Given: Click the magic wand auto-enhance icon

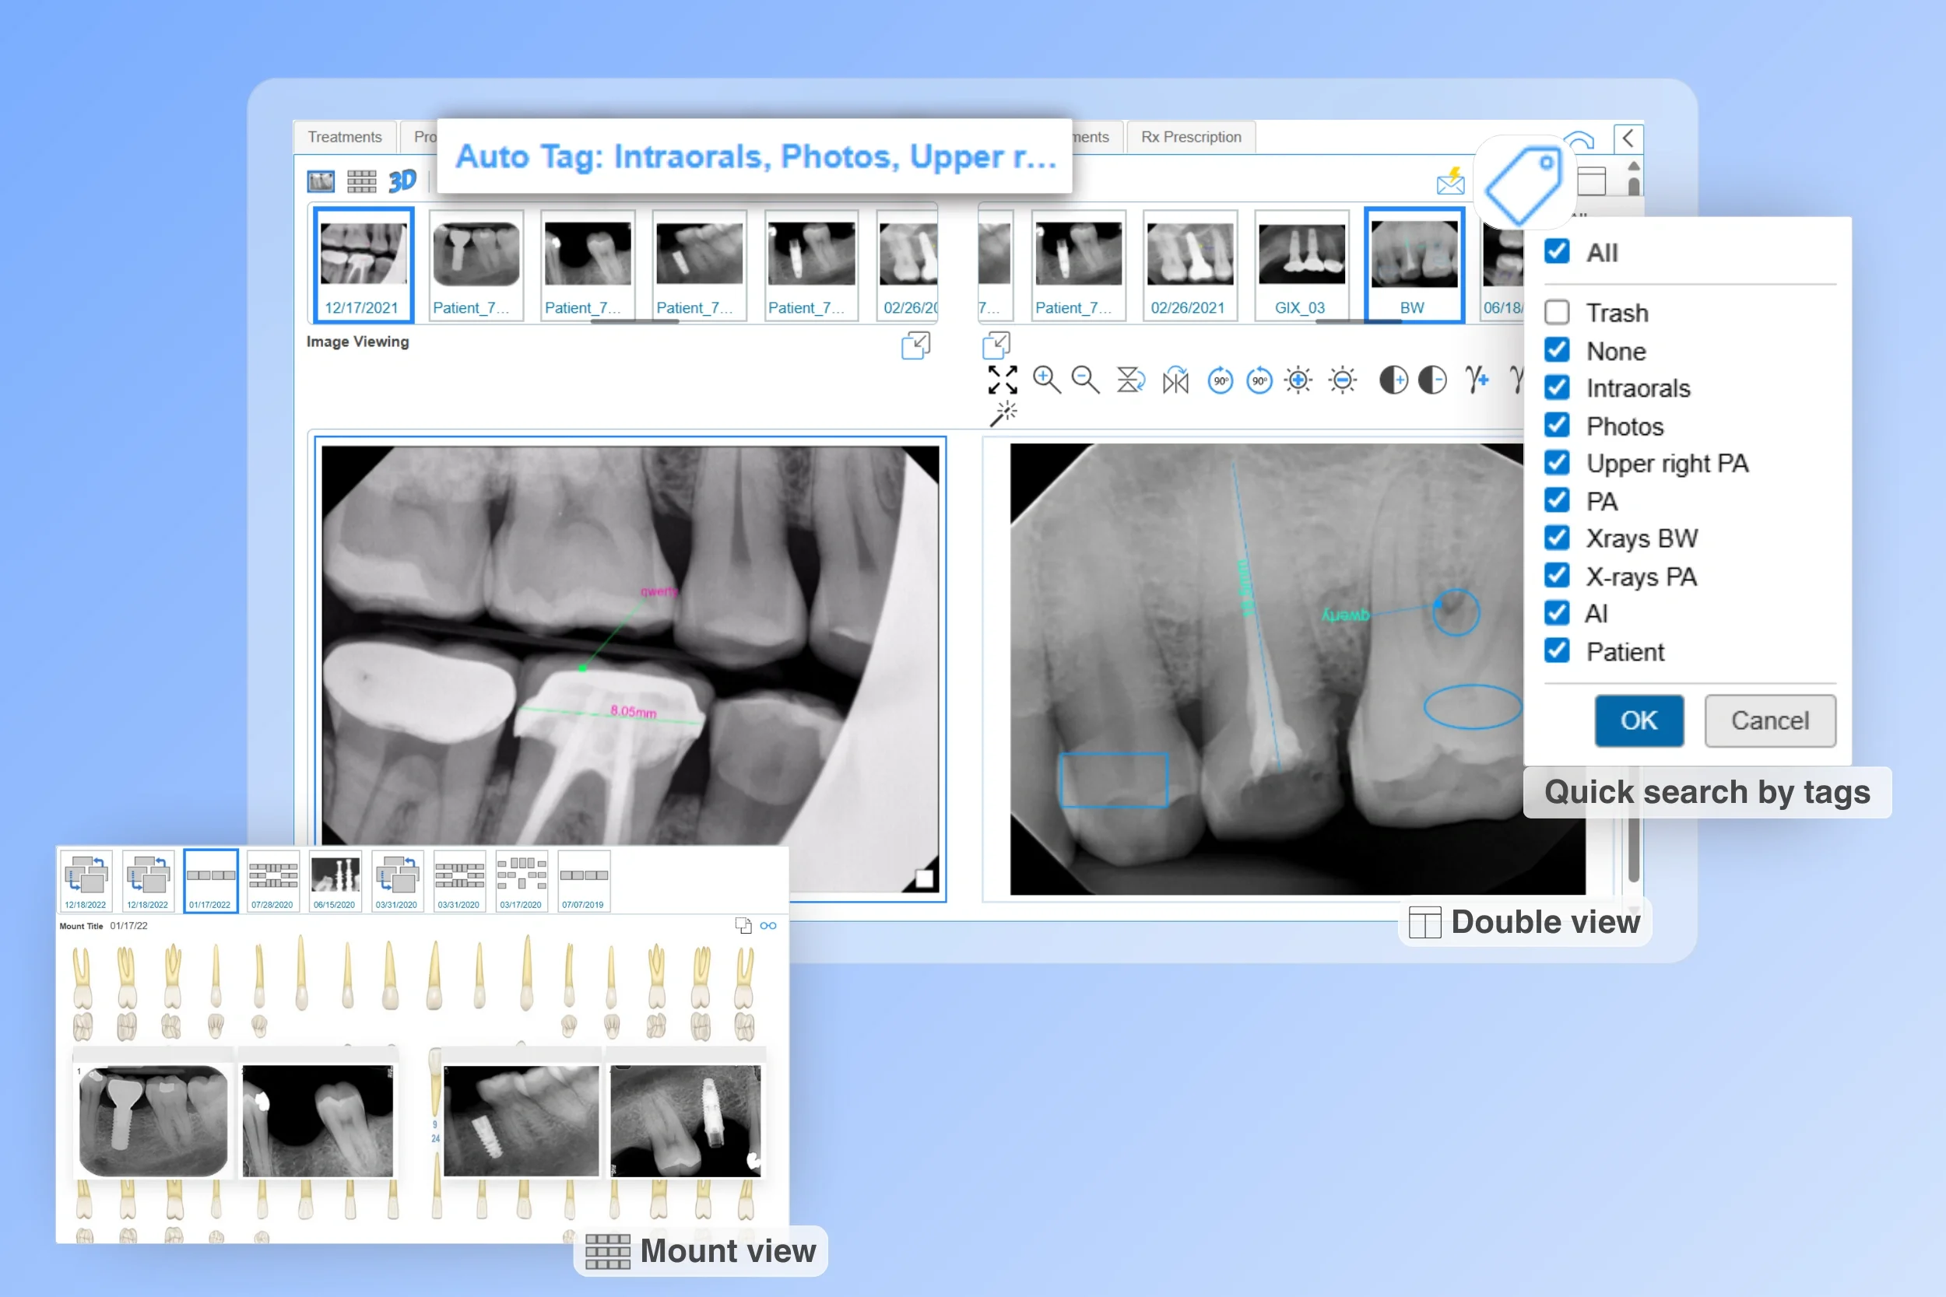Looking at the screenshot, I should (x=1003, y=414).
